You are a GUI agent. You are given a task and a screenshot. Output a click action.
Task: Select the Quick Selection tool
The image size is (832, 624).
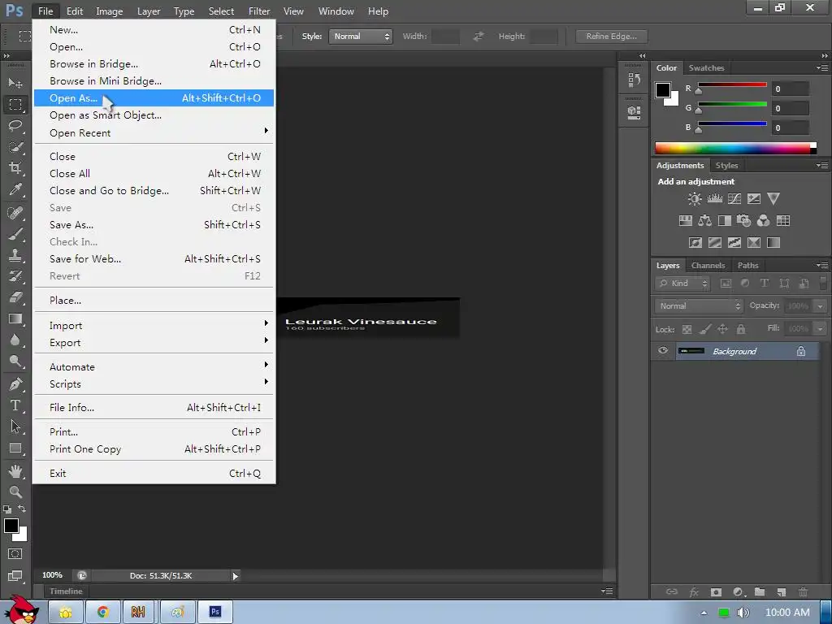point(15,147)
